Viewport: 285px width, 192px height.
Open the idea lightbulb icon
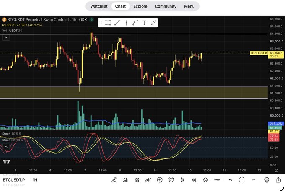pyautogui.click(x=267, y=180)
